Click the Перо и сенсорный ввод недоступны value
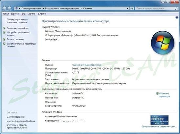 click(99, 83)
